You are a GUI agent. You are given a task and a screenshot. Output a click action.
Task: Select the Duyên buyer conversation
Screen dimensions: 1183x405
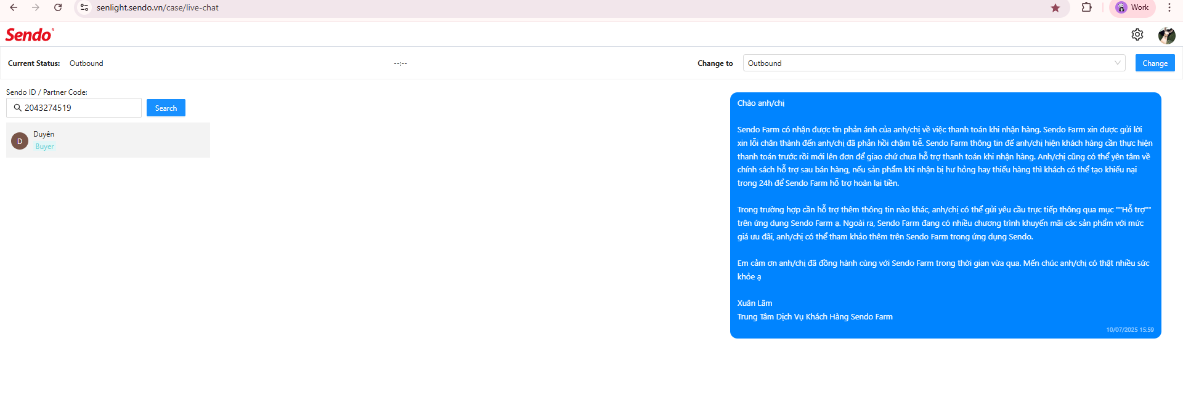108,140
